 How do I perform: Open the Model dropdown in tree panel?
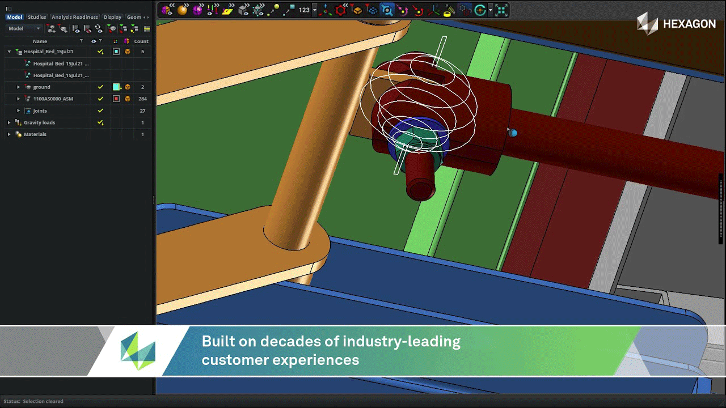24,28
